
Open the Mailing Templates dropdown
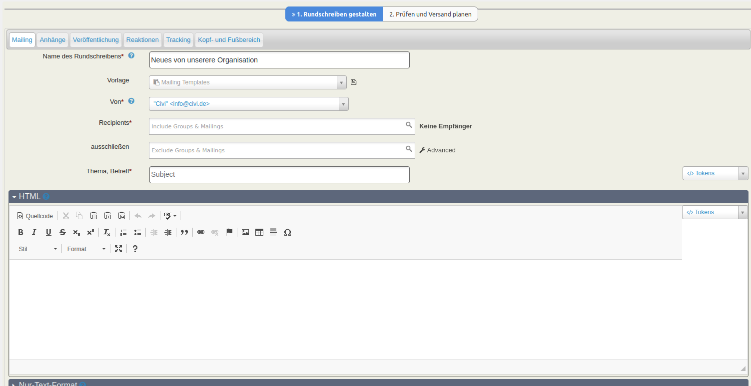coord(247,82)
